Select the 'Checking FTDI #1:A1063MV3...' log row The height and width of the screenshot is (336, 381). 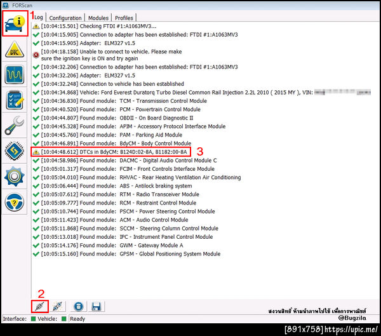click(95, 26)
